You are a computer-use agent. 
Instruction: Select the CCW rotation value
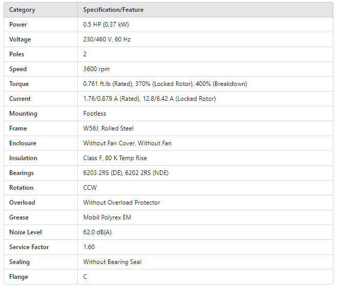(90, 188)
